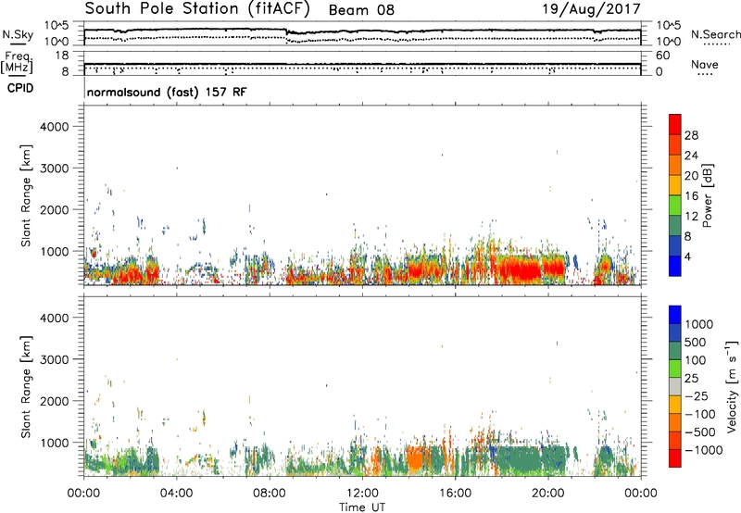Click the 'South Pole Station (fitACF)' title
This screenshot has height=513, width=741.
coord(197,9)
